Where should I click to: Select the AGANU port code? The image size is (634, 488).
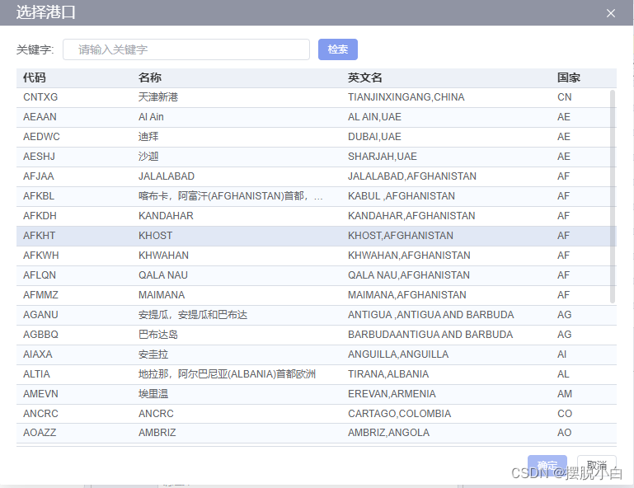pyautogui.click(x=40, y=315)
